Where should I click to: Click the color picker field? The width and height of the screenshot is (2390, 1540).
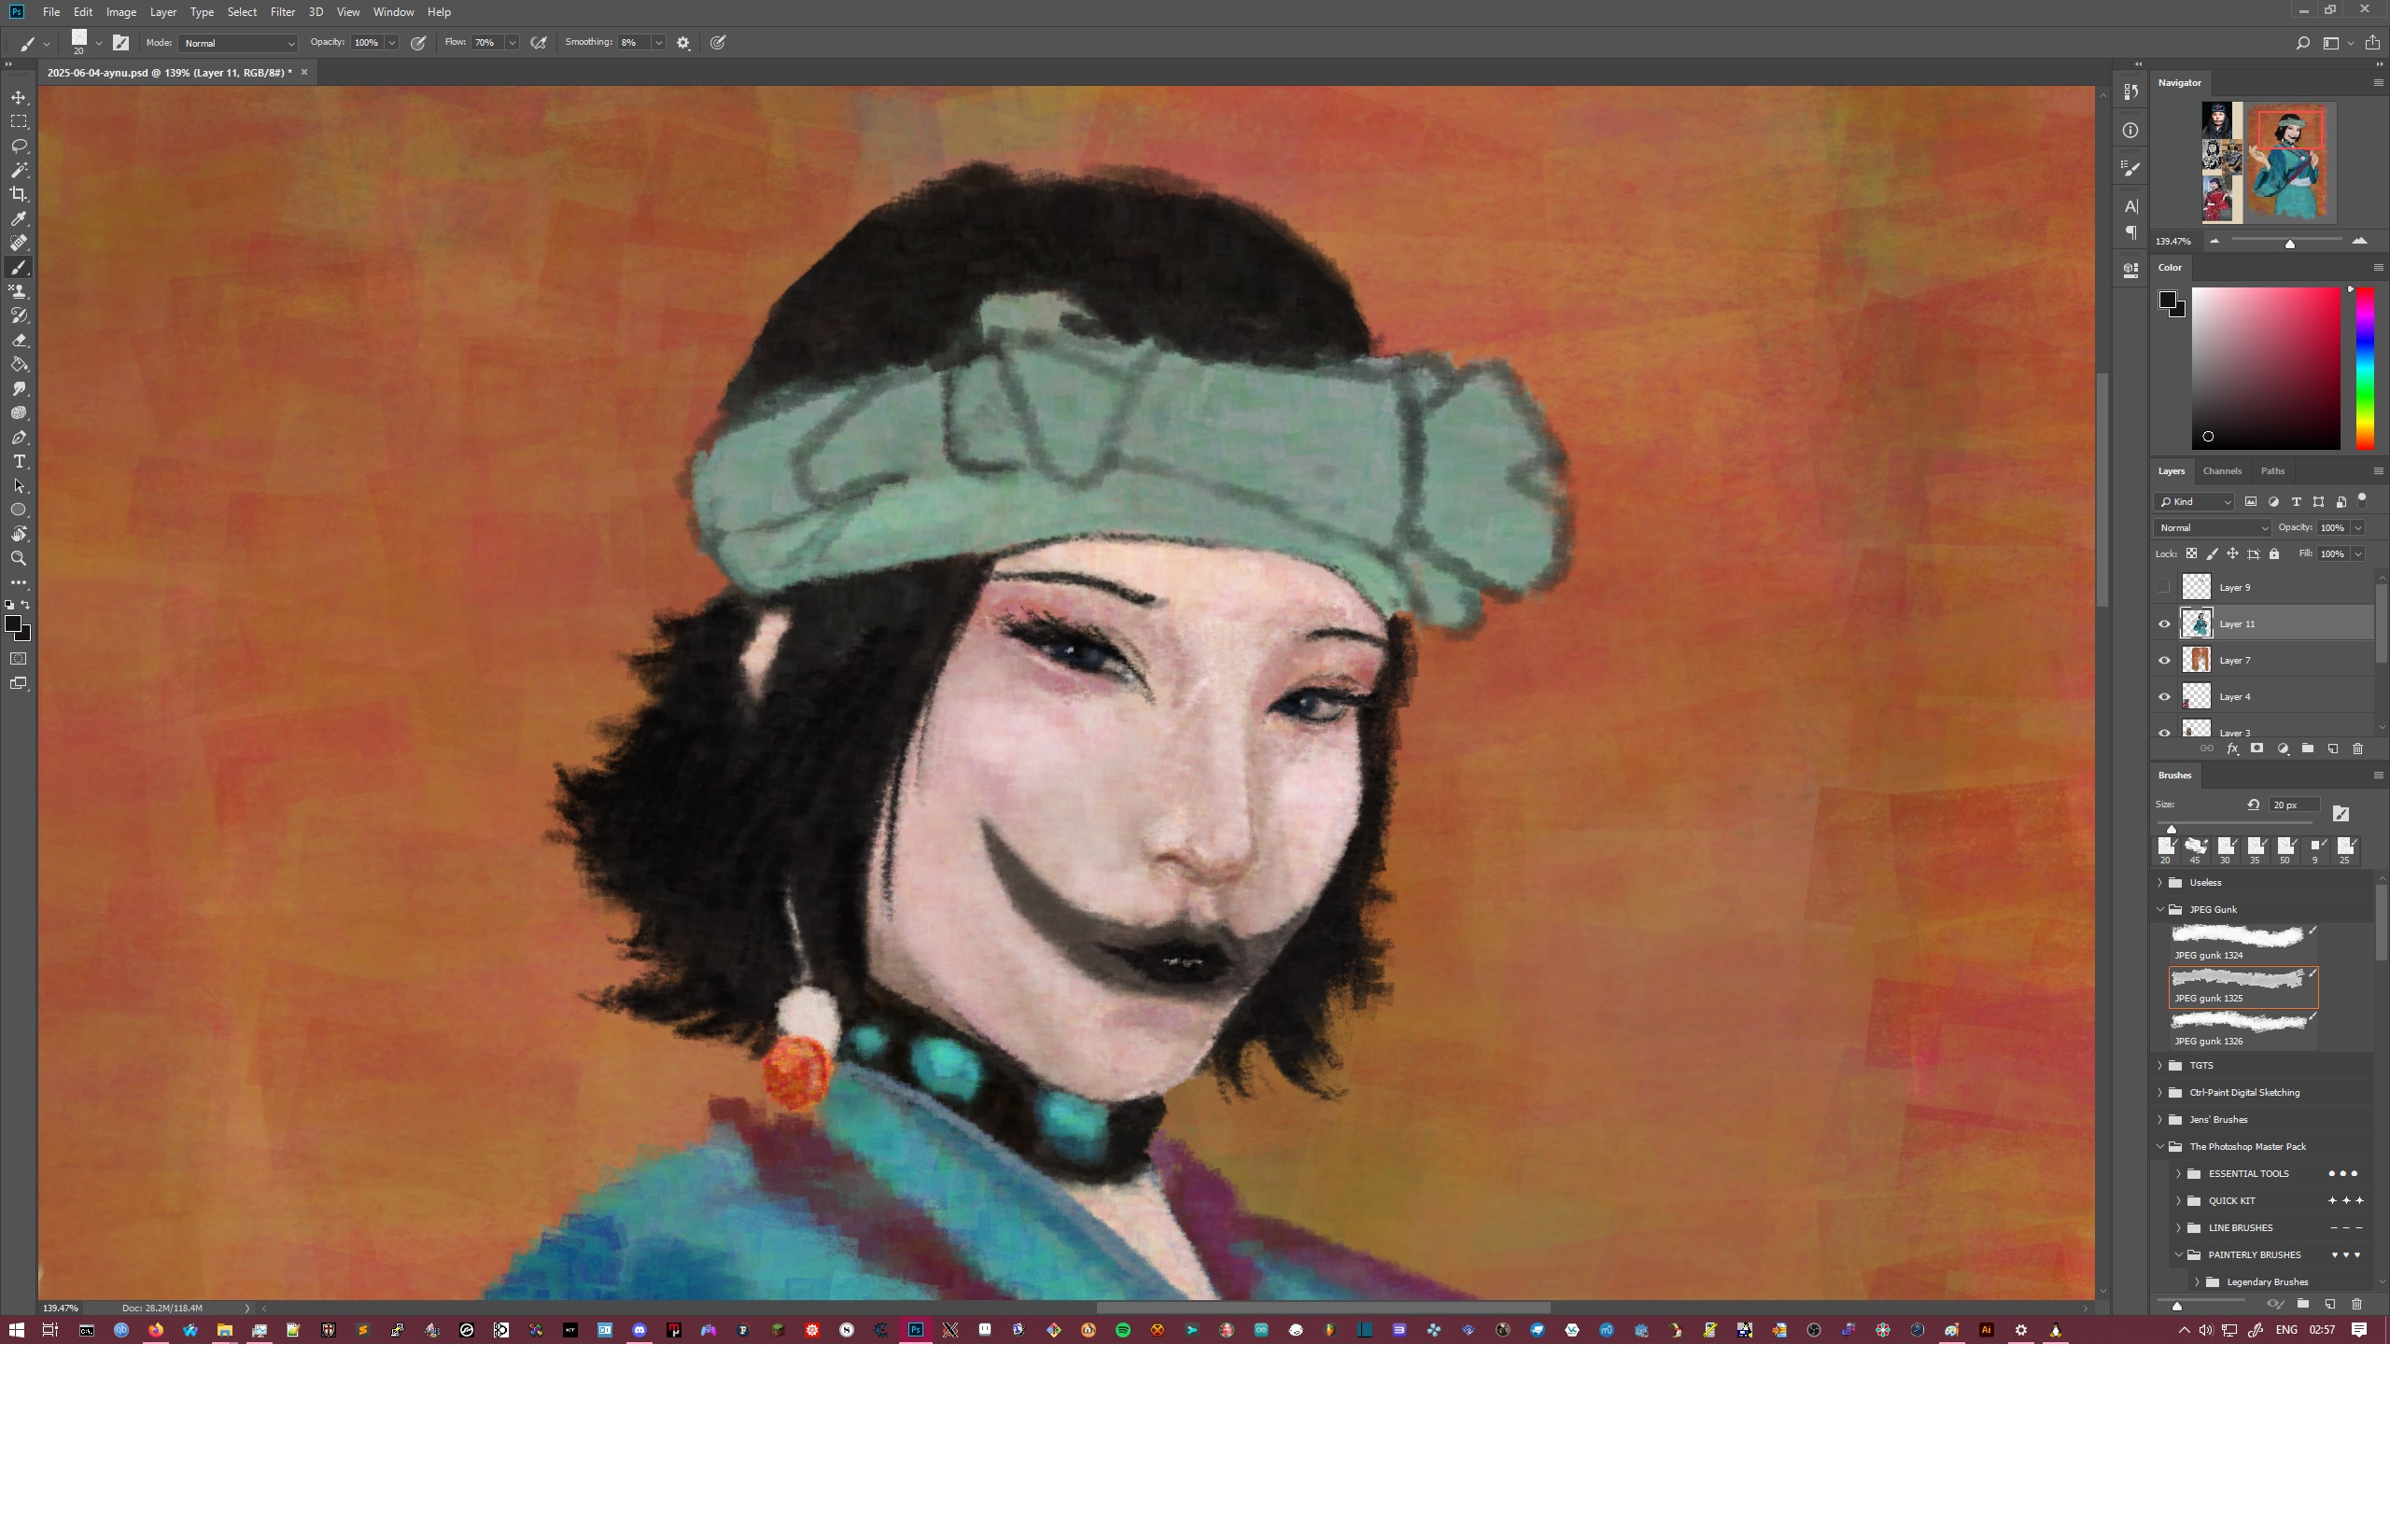click(x=2266, y=369)
